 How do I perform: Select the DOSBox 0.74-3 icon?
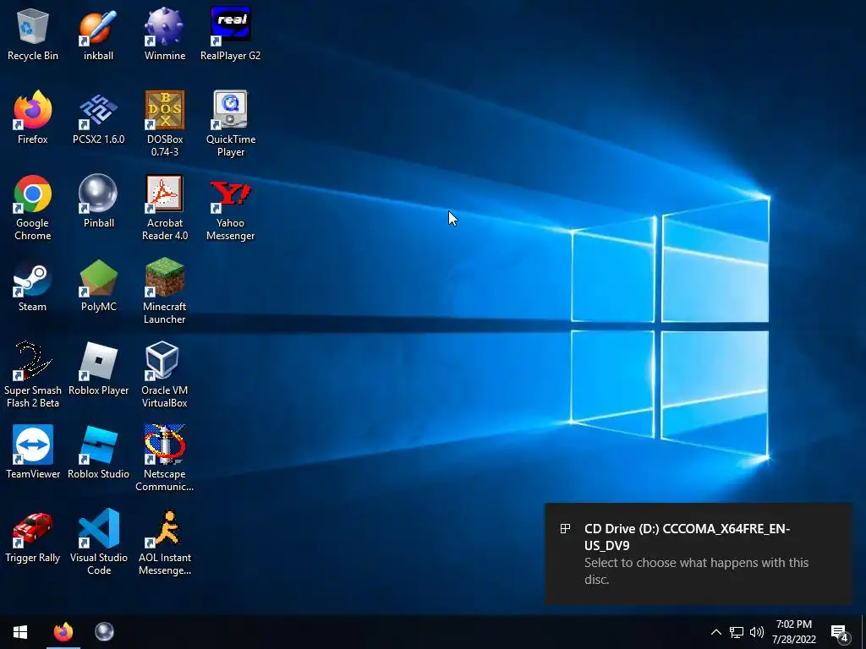165,123
